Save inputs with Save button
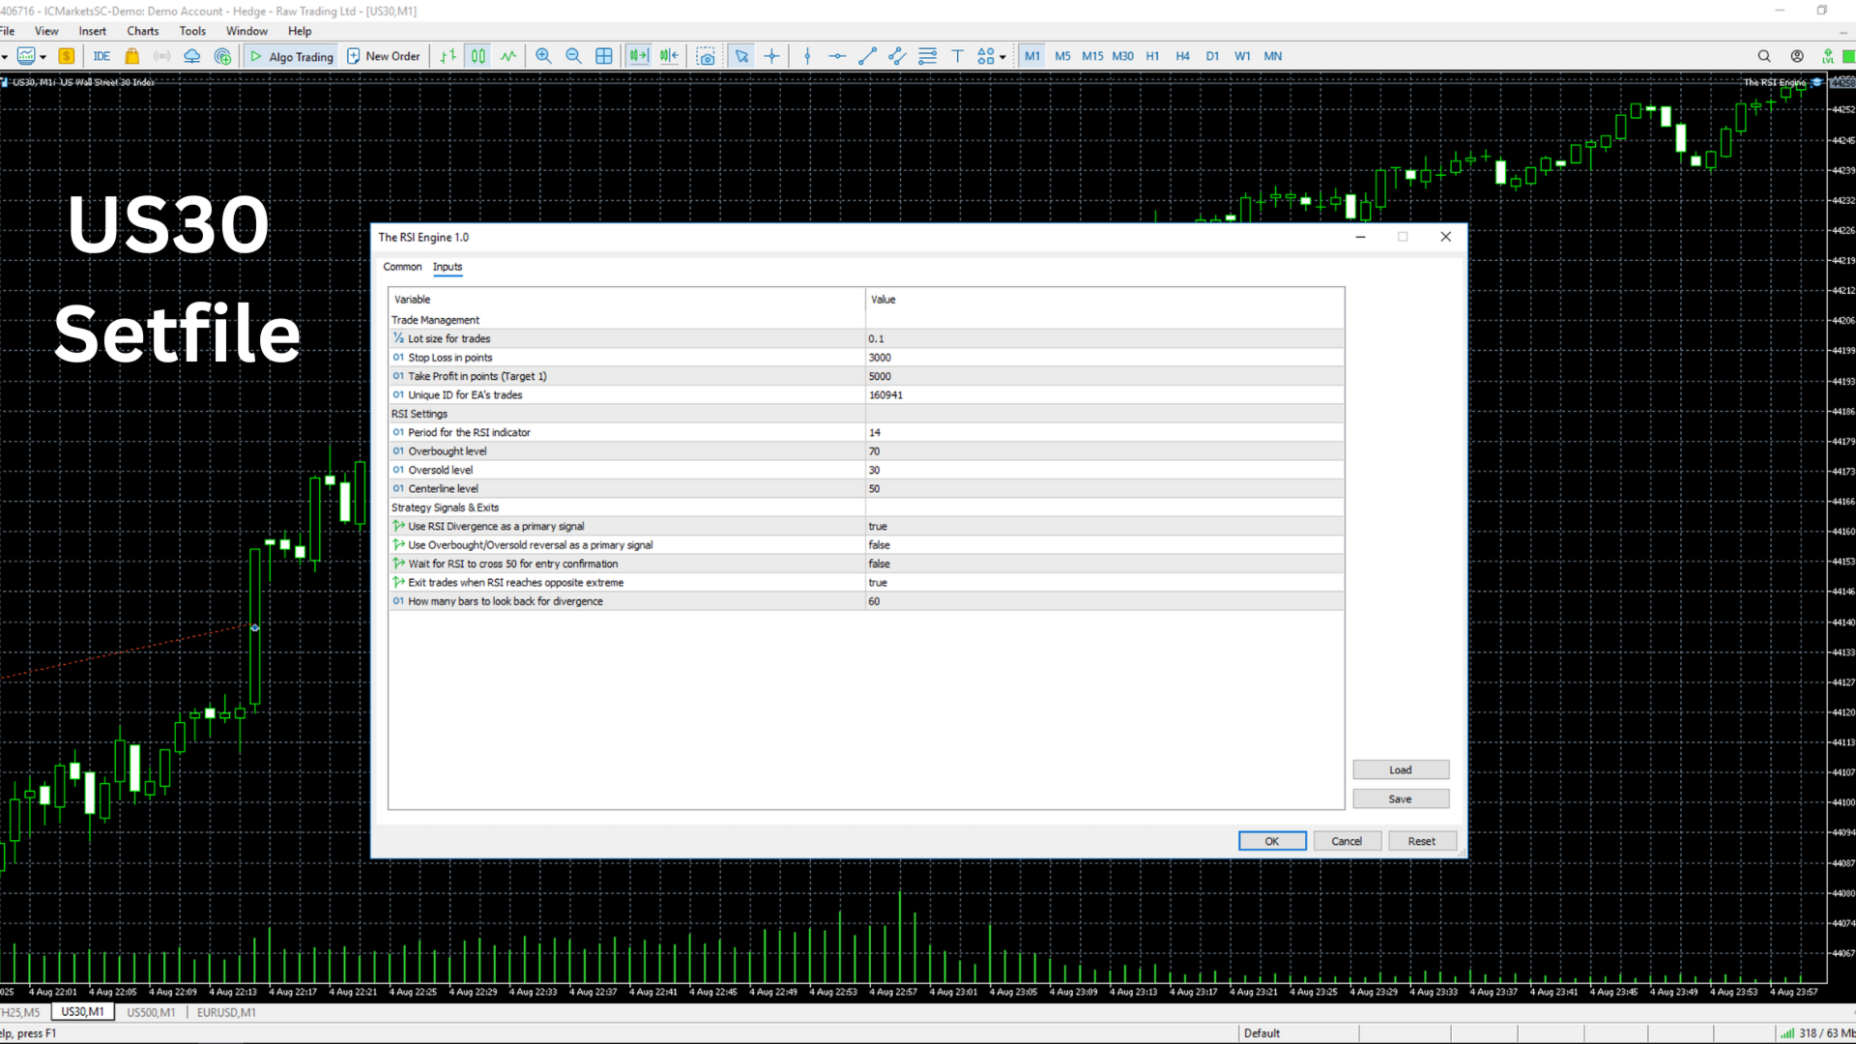 pos(1401,798)
